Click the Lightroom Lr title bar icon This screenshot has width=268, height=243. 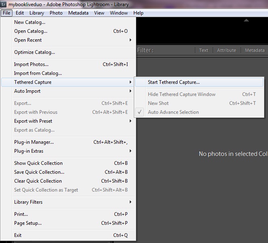coord(3,4)
